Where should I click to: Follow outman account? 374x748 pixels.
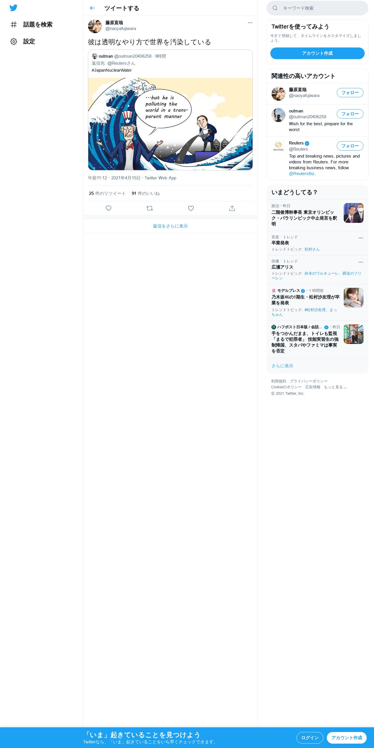[350, 114]
